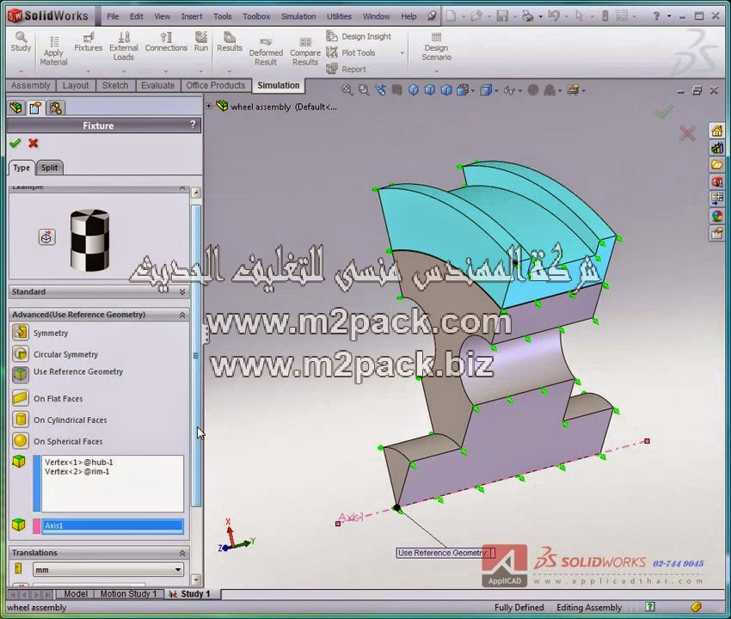Screen dimensions: 731x619
Task: Open the Toolbox menu
Action: (256, 16)
